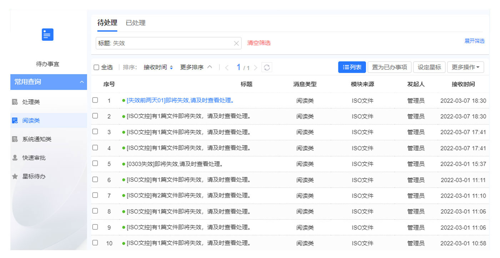Click the 置为已办事项 button
The width and height of the screenshot is (500, 258).
click(x=389, y=67)
